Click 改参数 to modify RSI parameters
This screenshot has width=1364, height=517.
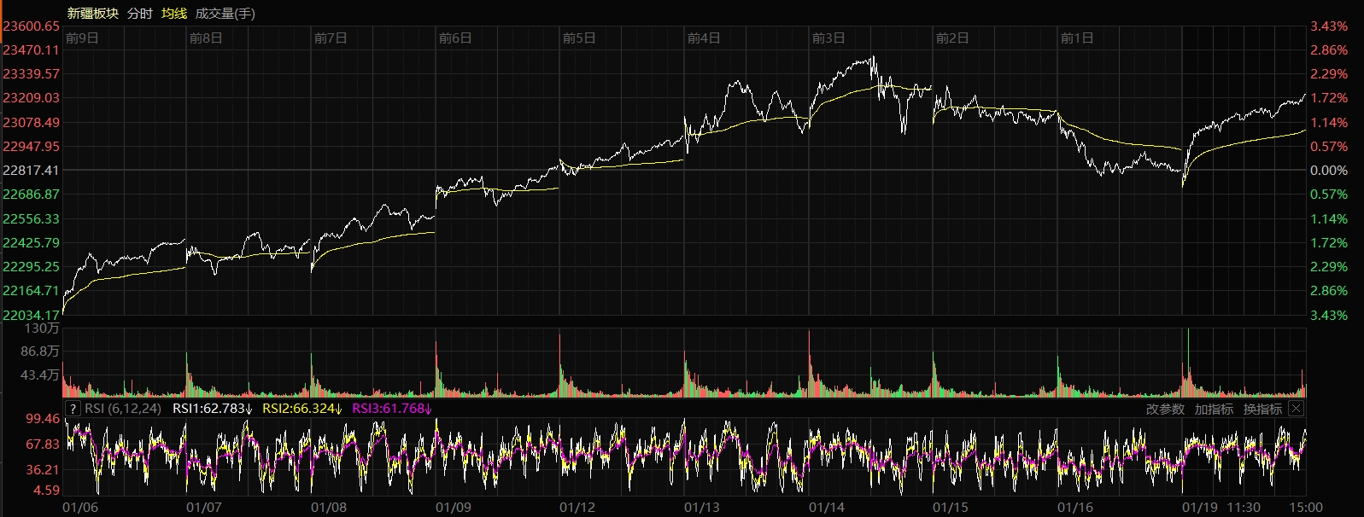point(1165,409)
